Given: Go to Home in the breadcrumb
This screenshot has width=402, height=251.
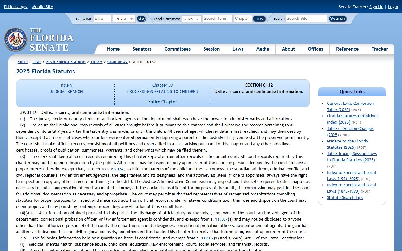Looking at the screenshot, I should point(23,62).
